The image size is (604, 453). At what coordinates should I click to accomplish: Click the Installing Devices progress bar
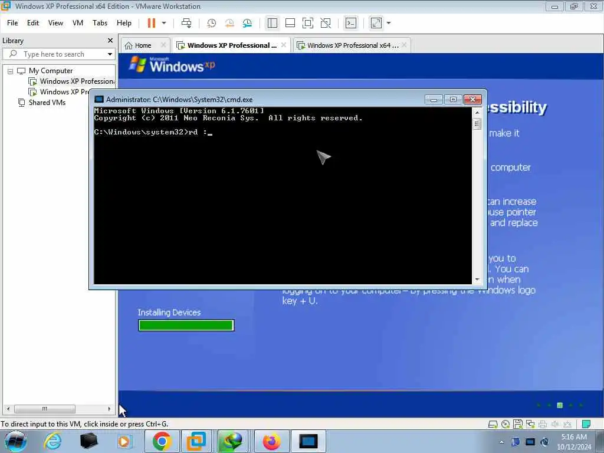(186, 326)
